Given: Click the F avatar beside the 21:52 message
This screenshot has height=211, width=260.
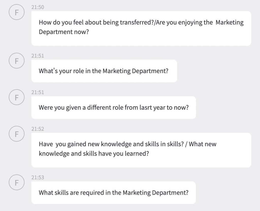Looking at the screenshot, I should point(17,134).
